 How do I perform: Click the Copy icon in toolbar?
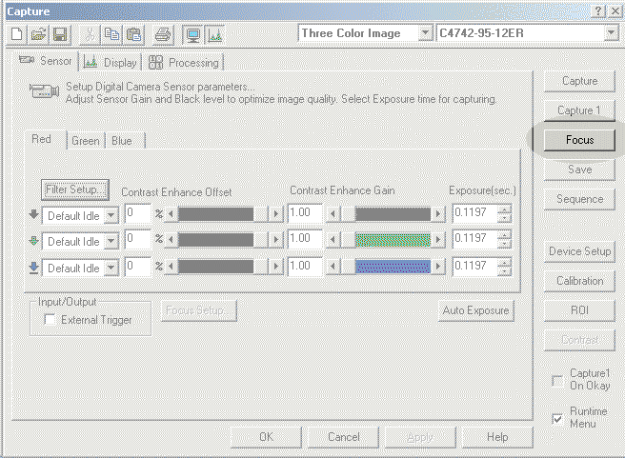click(x=113, y=34)
